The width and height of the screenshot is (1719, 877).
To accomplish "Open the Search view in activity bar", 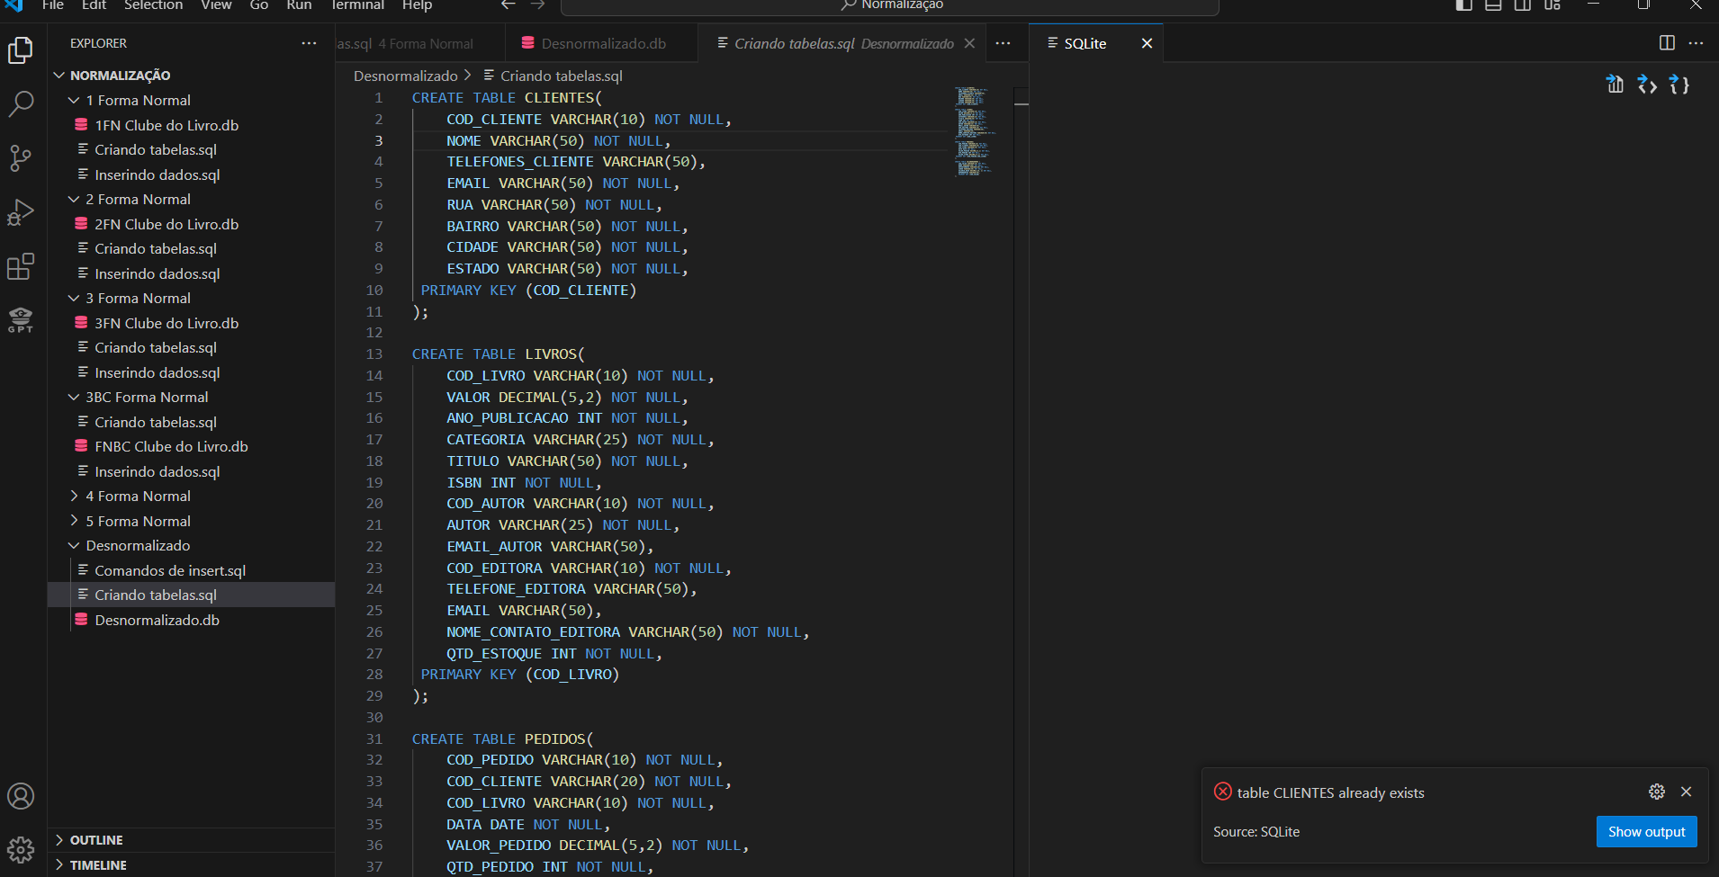I will click(x=21, y=104).
